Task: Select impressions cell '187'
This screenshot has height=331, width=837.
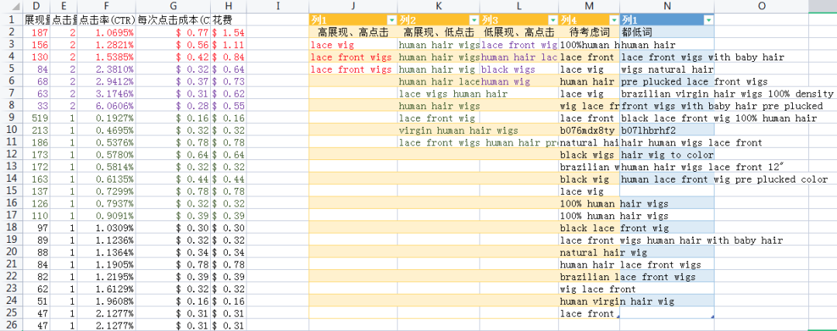Action: click(x=36, y=32)
